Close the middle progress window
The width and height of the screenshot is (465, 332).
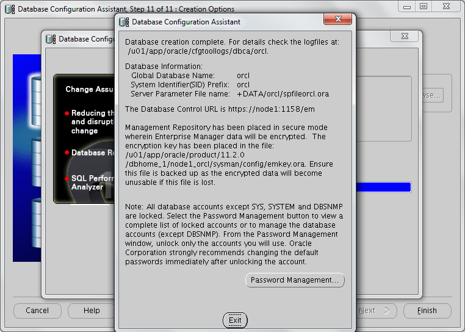[x=405, y=36]
